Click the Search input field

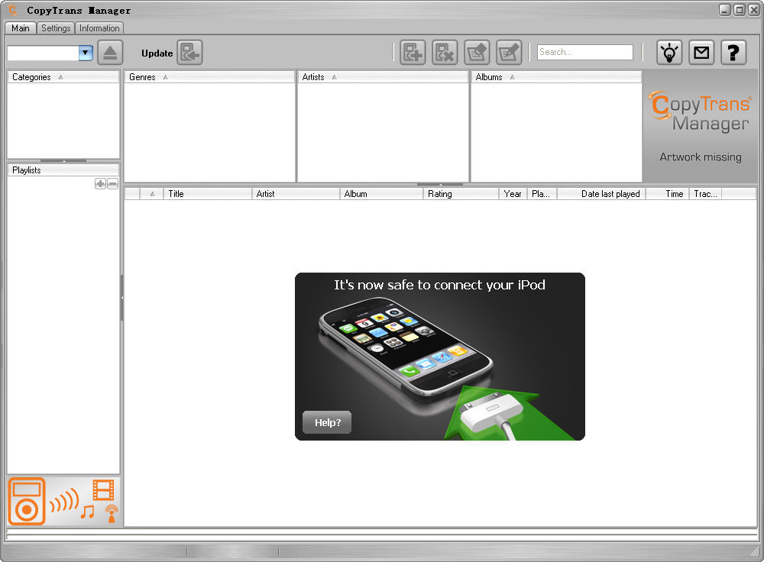[x=585, y=52]
